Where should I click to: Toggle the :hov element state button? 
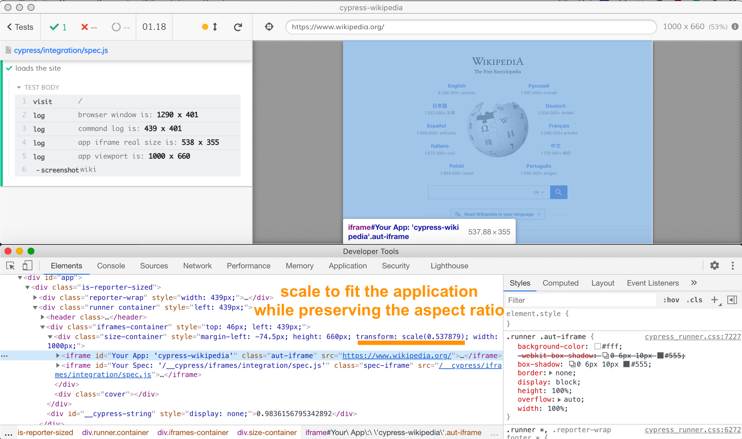pos(671,300)
